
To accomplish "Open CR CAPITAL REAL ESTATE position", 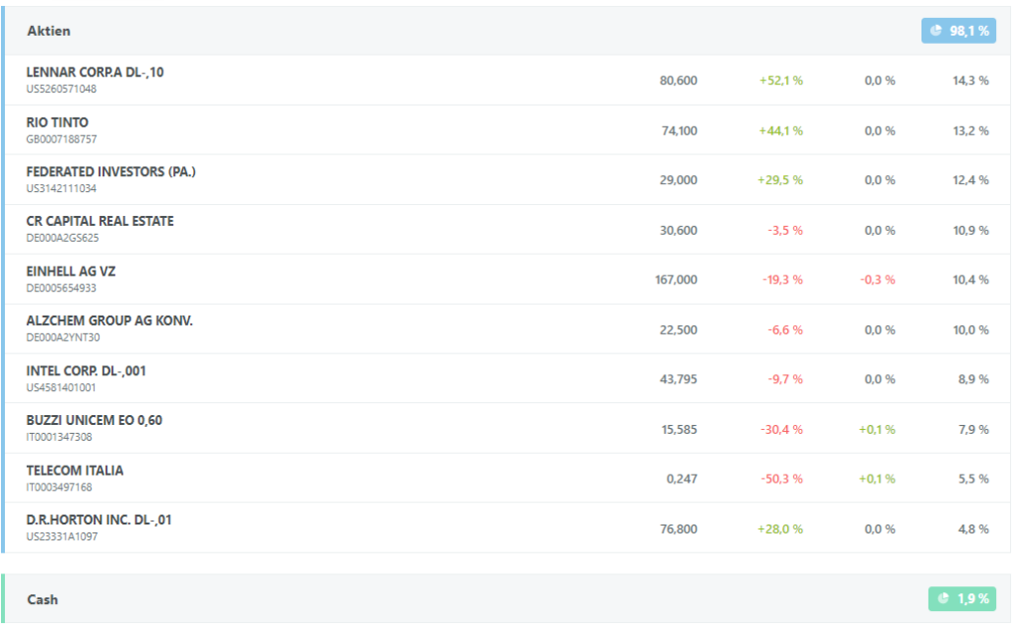I will (x=101, y=221).
